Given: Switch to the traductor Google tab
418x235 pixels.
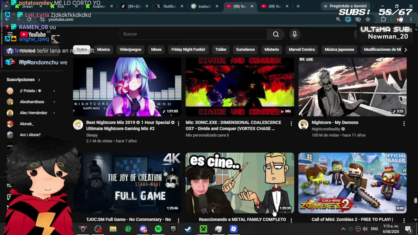Looking at the screenshot, I should point(204,6).
